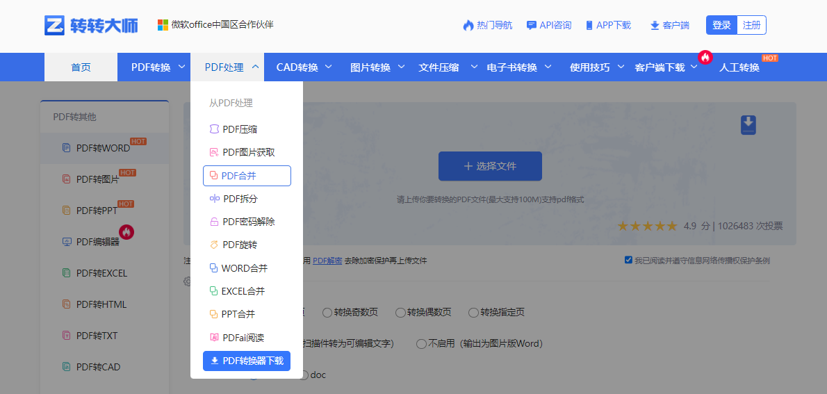Click the PDF压缩 icon in dropdown menu
This screenshot has height=394, width=827.
pyautogui.click(x=214, y=129)
